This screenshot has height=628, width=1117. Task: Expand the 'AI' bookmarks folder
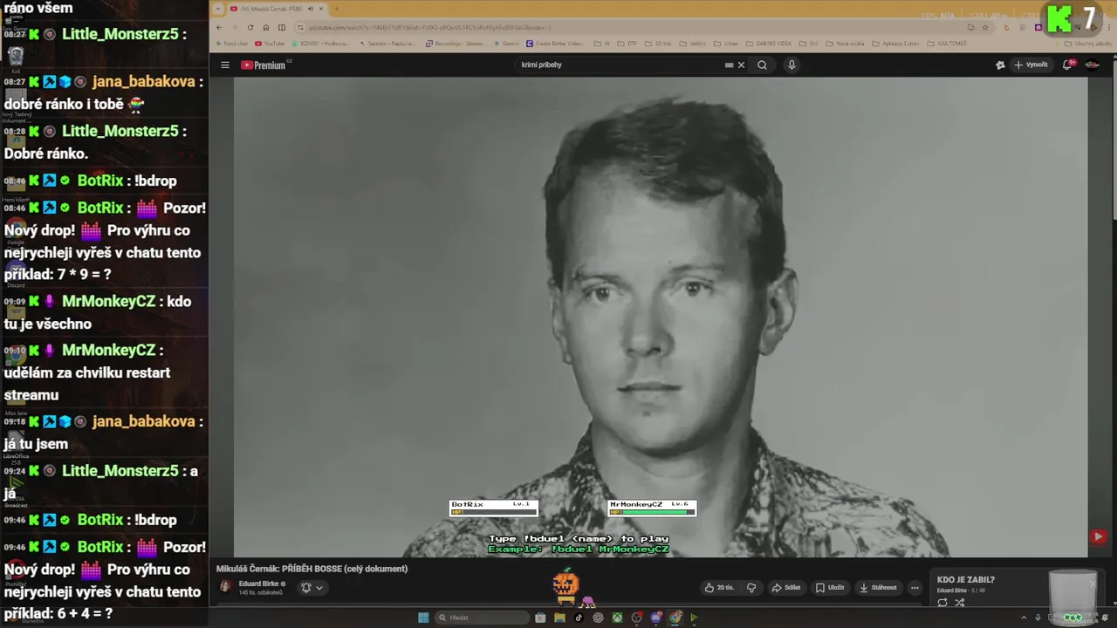coord(602,43)
